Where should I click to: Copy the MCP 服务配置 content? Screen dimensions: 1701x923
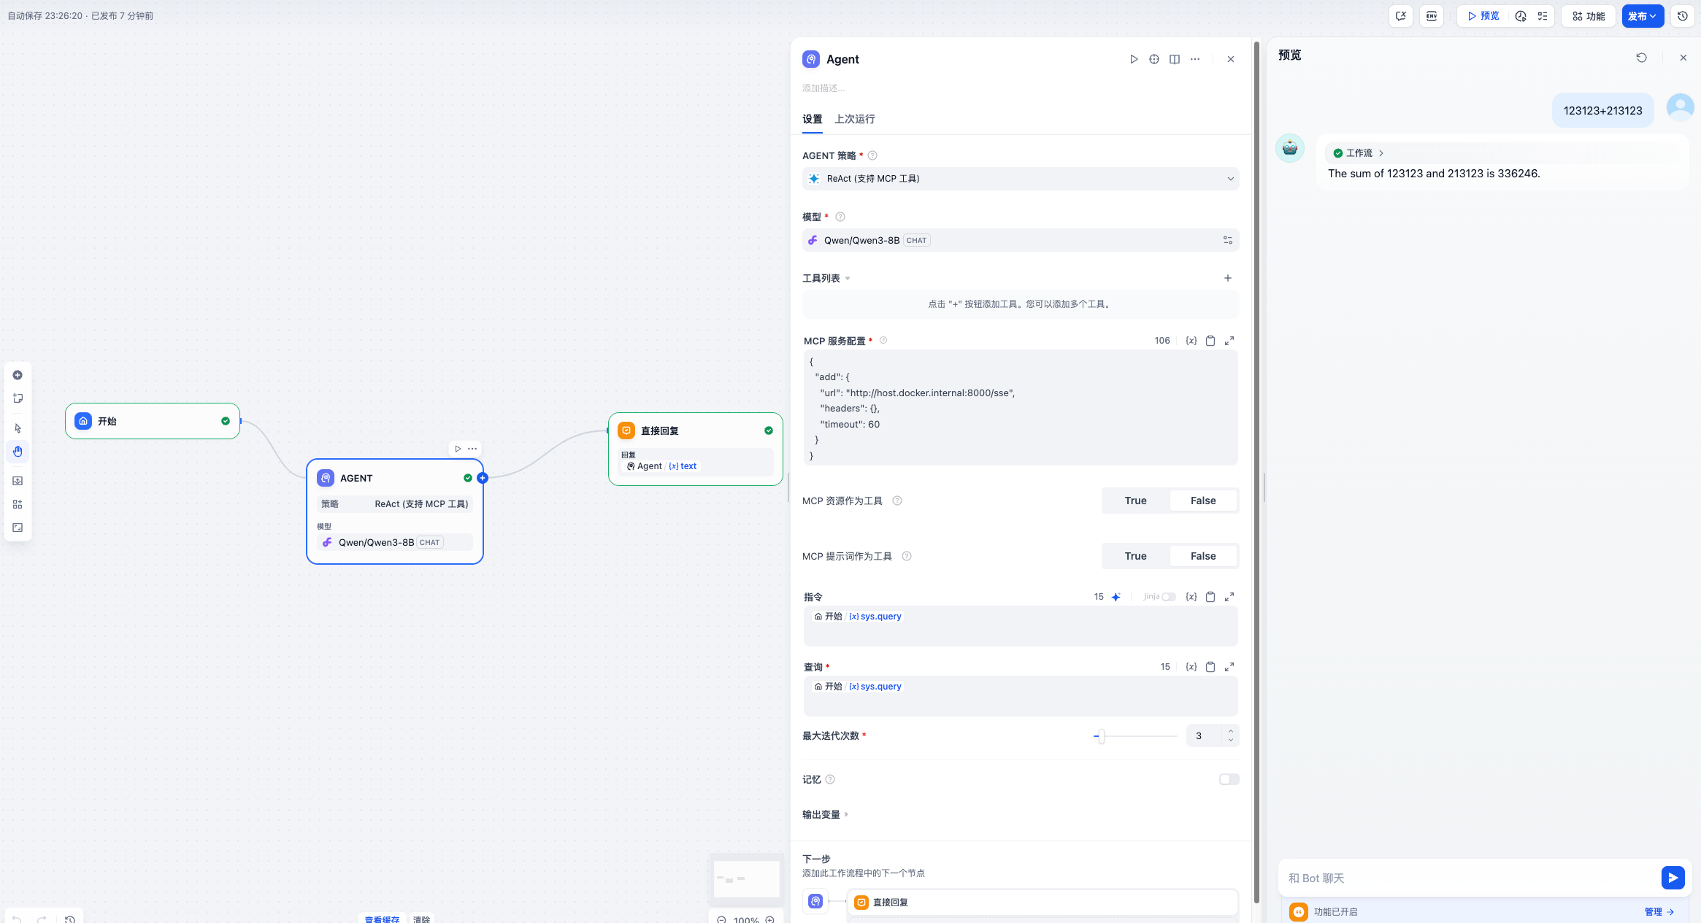click(1210, 341)
